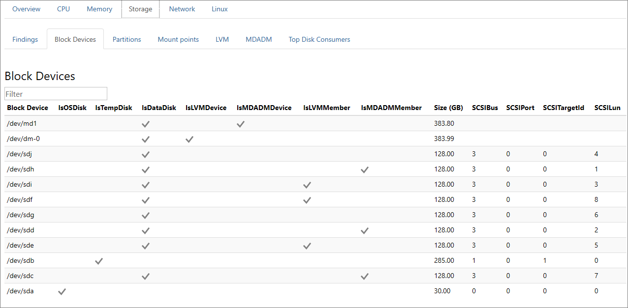
Task: Click the IsLVMMember checkmark for /dev/sdi
Action: (x=307, y=185)
